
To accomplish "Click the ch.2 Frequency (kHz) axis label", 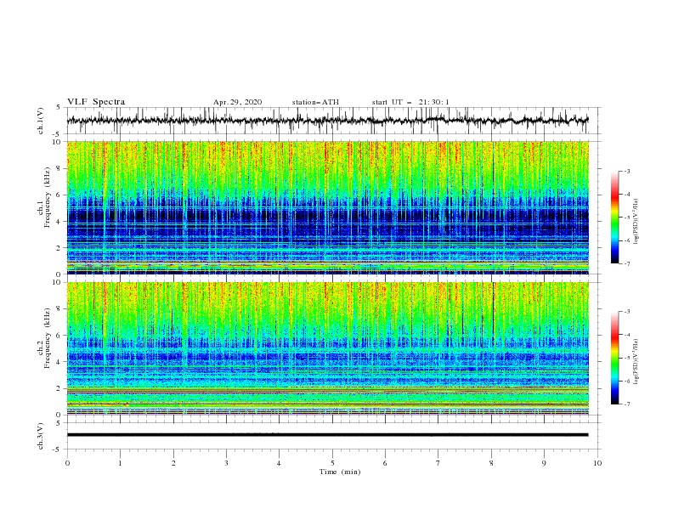I will (x=44, y=338).
